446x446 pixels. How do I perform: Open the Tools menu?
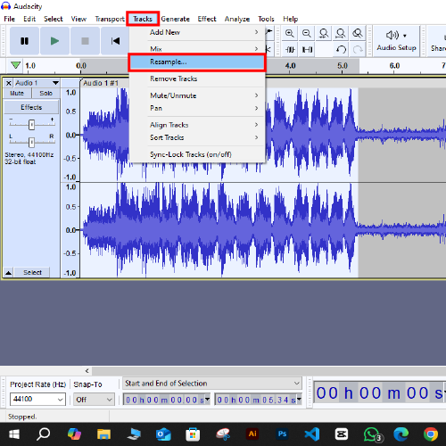(x=266, y=19)
